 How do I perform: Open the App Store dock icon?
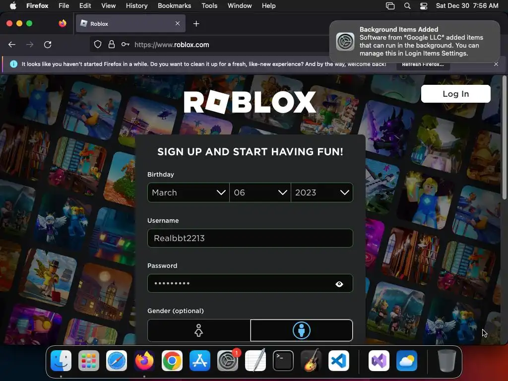tap(200, 361)
